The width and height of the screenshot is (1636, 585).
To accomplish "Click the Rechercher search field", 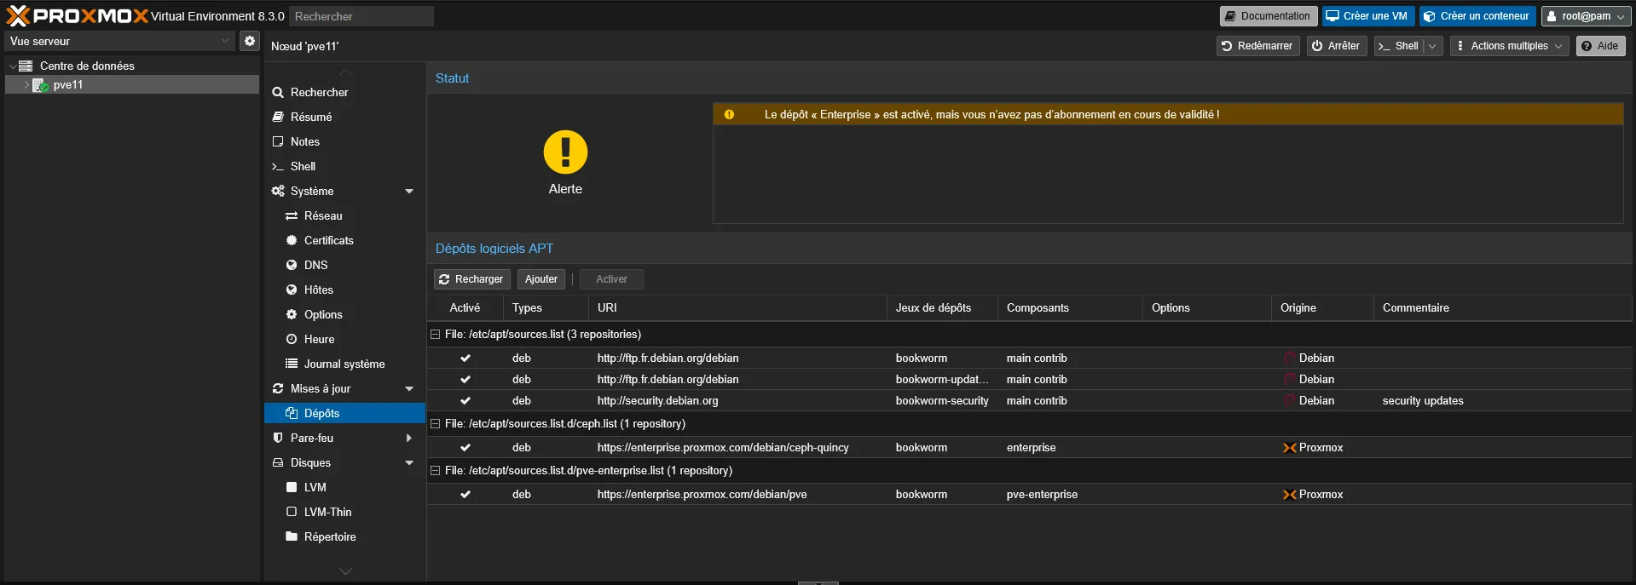I will coord(361,16).
